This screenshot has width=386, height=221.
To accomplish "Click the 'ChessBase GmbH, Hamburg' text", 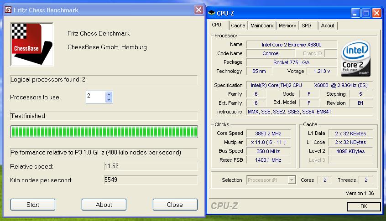I will (107, 47).
